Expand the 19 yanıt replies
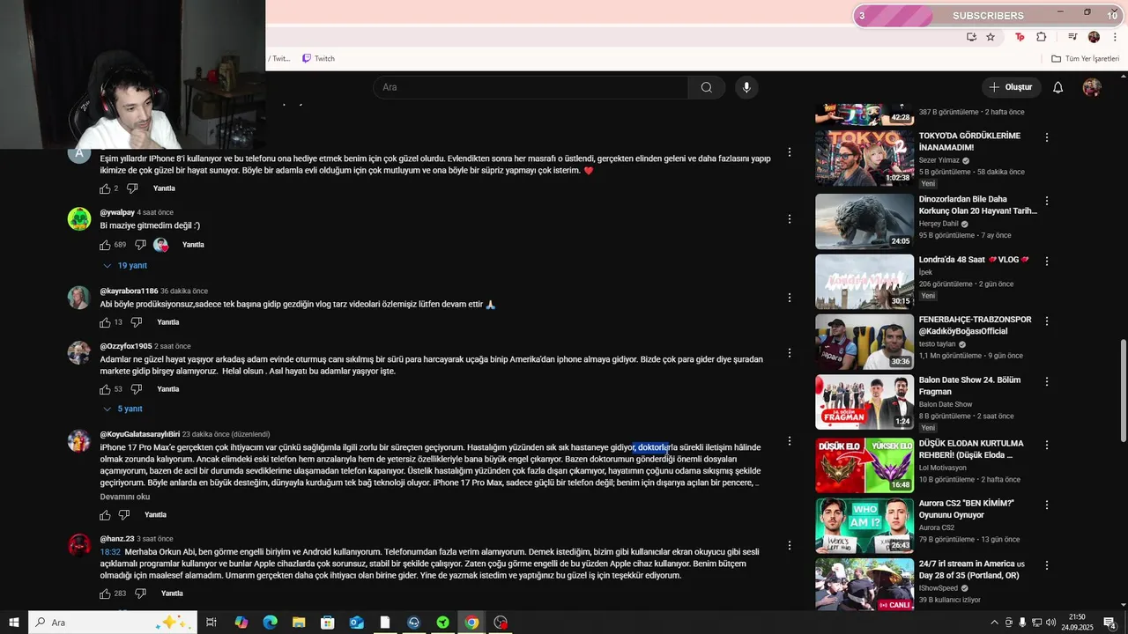 (125, 266)
